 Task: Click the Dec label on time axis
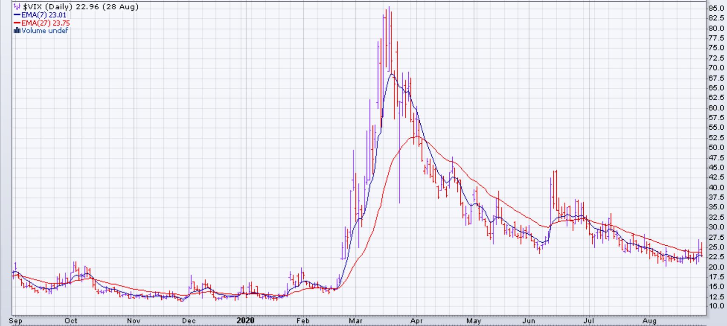[x=189, y=321]
